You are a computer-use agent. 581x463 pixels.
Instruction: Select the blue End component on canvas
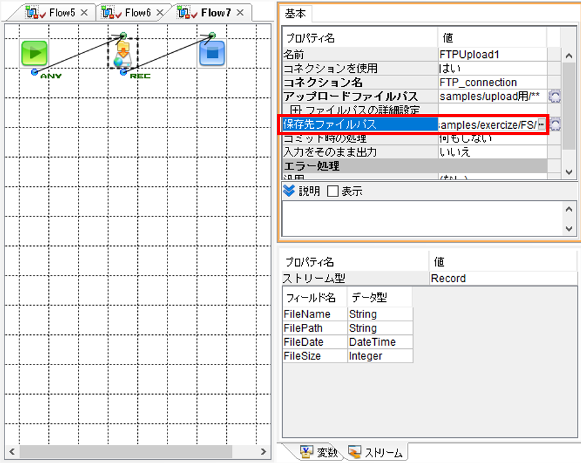212,53
